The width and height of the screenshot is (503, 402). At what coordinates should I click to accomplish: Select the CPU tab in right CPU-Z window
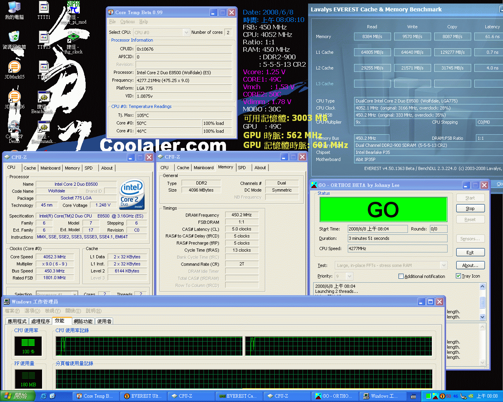point(164,168)
